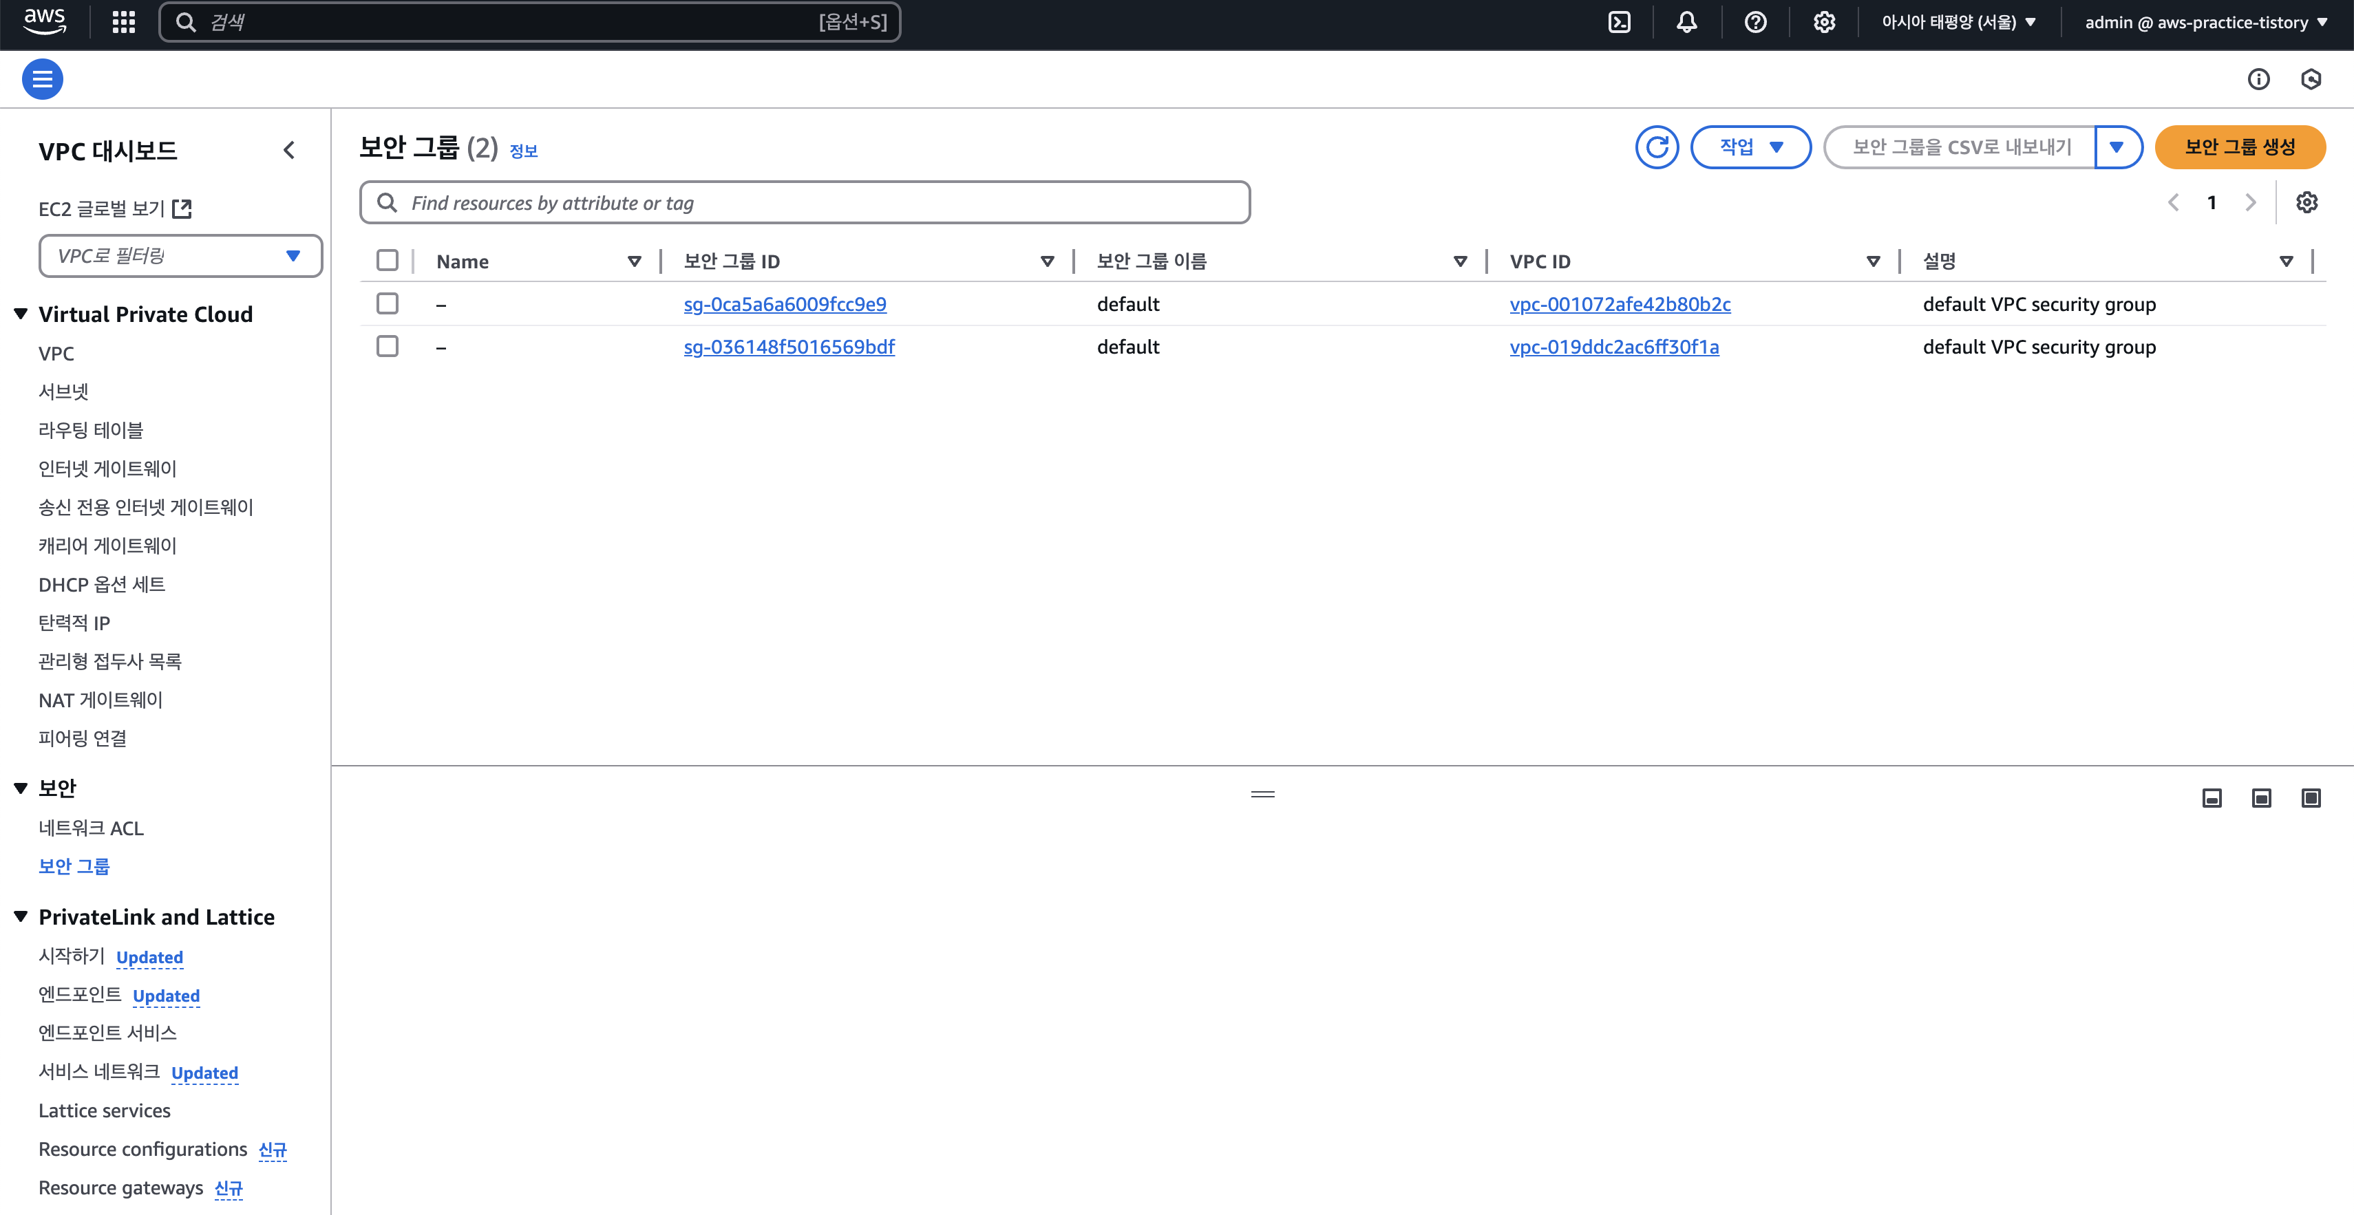Open the VPC로 필터링 filter dropdown
Screen dimensions: 2354x1215
180,256
